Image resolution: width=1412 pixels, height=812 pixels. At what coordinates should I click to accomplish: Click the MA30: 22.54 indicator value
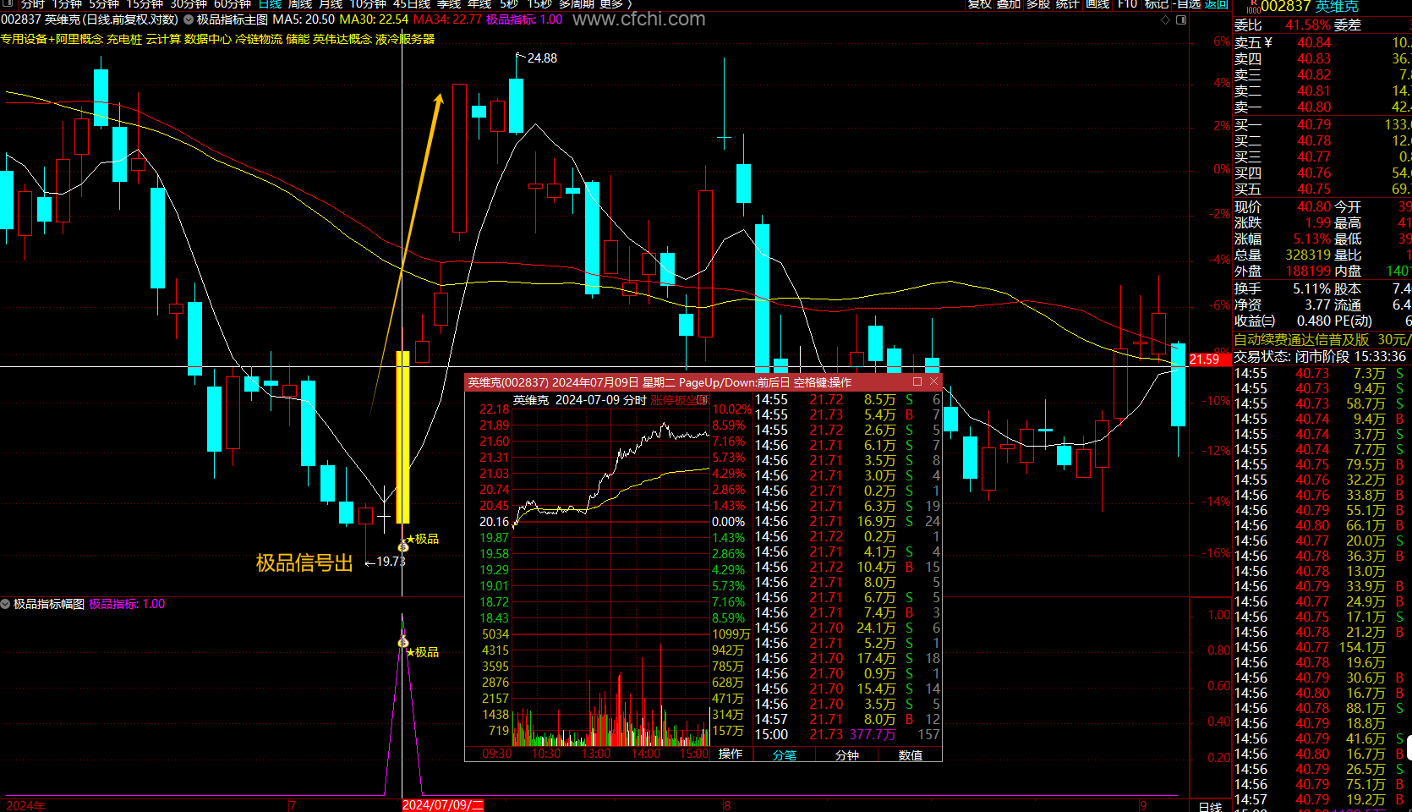point(374,19)
